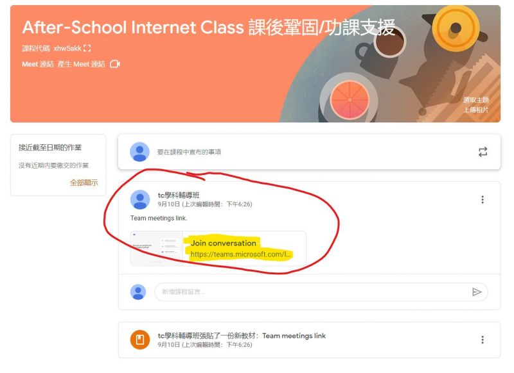This screenshot has height=373, width=514.
Task: Click the orange material book icon
Action: point(140,340)
